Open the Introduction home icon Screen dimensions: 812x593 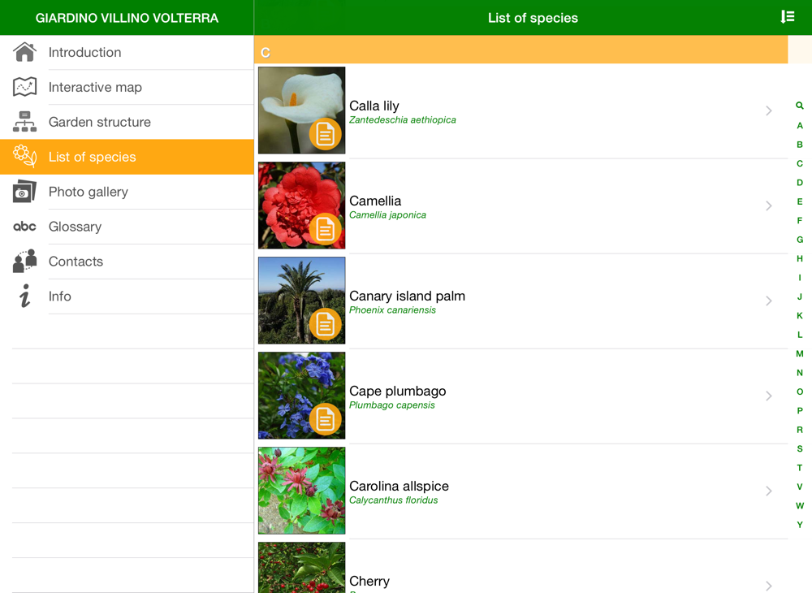pos(25,52)
